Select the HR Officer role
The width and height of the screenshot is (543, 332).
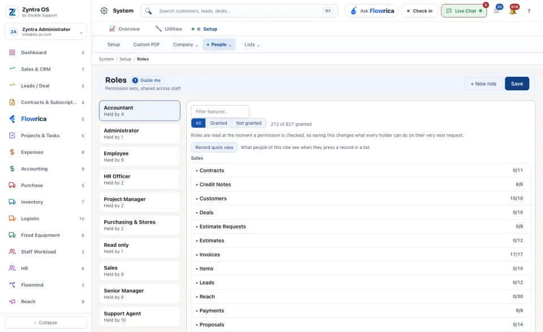140,179
